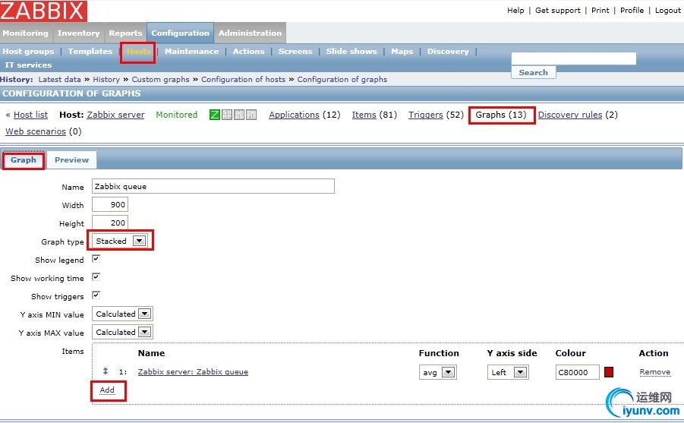Click the Add item link
Screen dimensions: 684x423
pyautogui.click(x=107, y=390)
